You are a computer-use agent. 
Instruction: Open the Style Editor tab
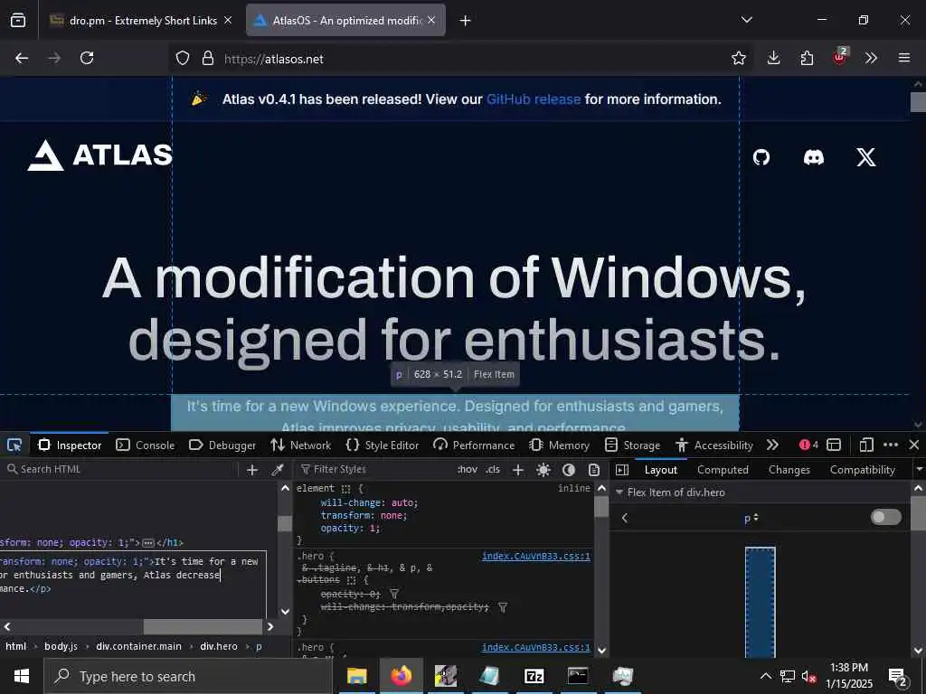[383, 445]
